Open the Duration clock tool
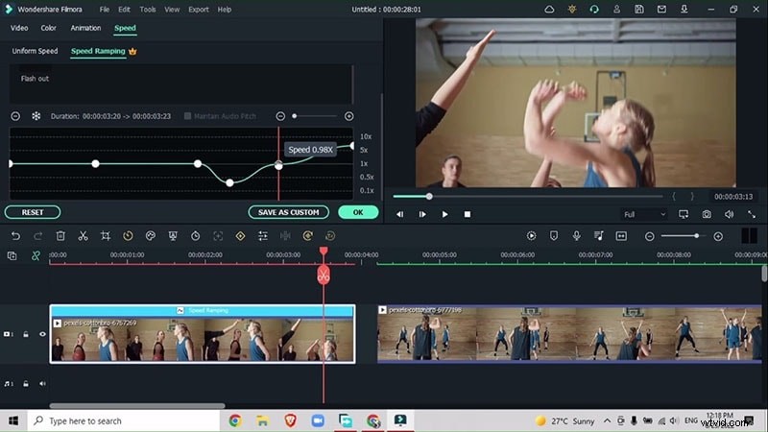The height and width of the screenshot is (432, 768). 196,236
